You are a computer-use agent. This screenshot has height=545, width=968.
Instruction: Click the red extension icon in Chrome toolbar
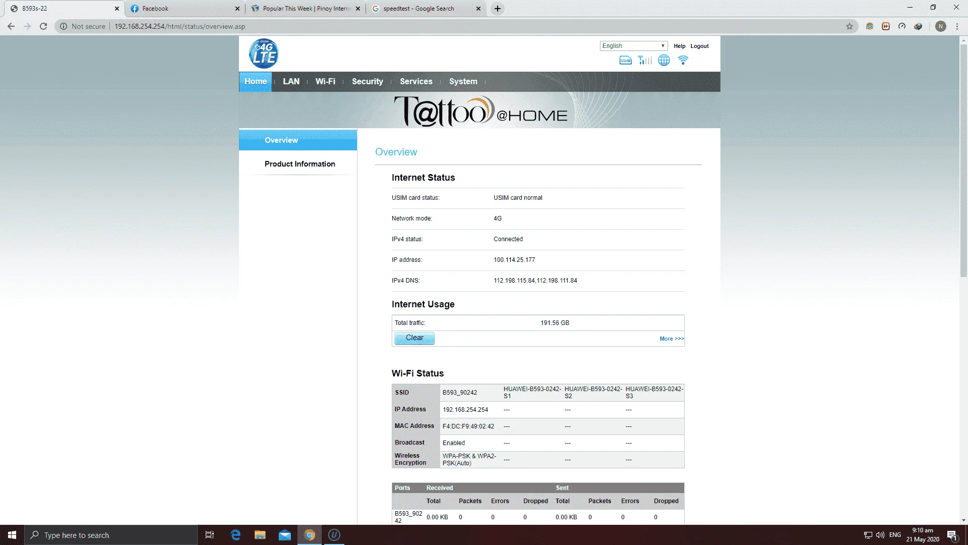click(x=886, y=26)
